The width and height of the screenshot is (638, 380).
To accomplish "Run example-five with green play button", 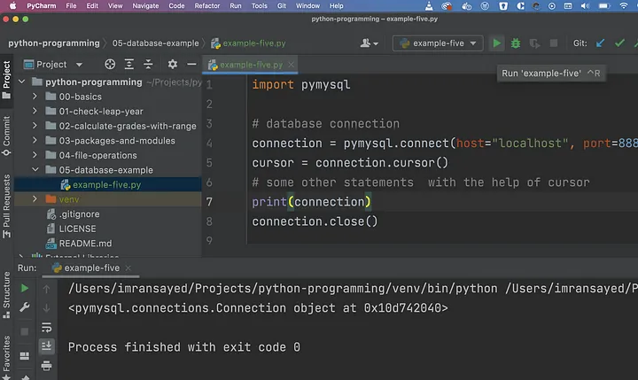I will [496, 43].
